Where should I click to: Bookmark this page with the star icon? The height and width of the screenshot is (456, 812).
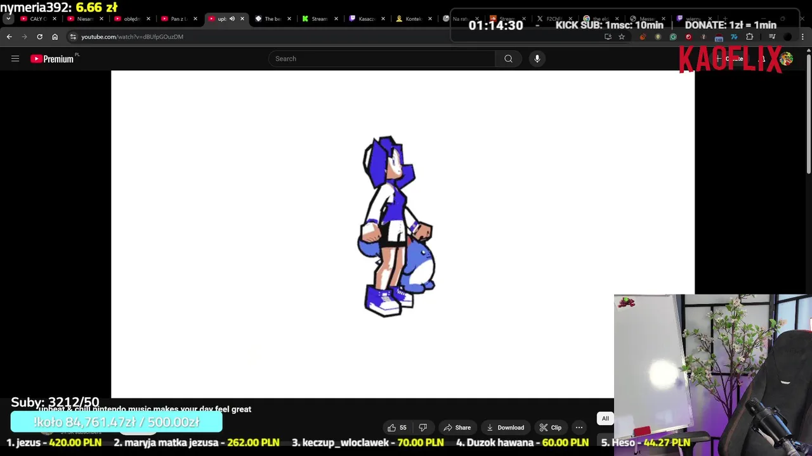tap(622, 37)
